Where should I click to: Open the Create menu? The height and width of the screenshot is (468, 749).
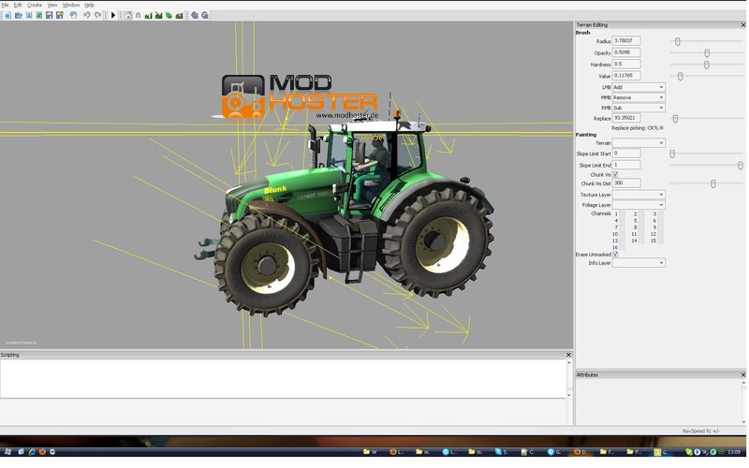point(35,5)
